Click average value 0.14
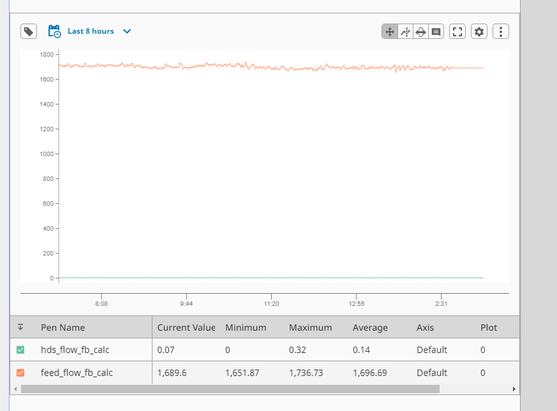Image resolution: width=557 pixels, height=411 pixels. [361, 350]
